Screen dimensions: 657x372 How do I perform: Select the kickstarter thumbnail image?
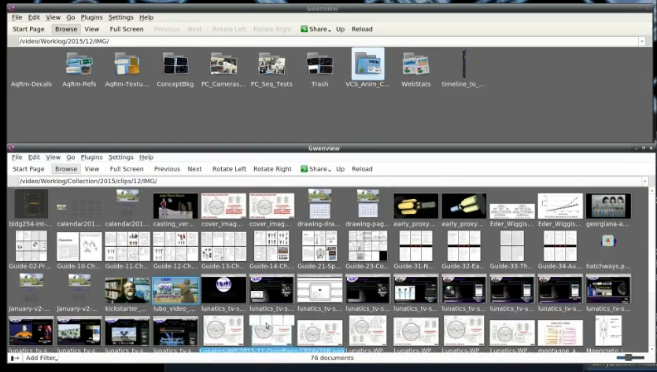pos(127,290)
